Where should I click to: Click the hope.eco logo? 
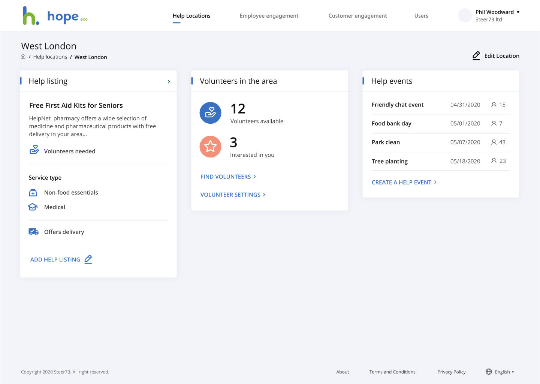click(55, 16)
